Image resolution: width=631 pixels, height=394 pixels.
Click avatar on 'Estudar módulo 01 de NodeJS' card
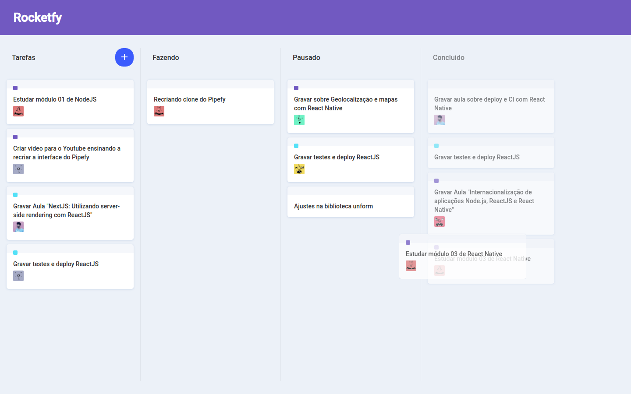pyautogui.click(x=18, y=111)
